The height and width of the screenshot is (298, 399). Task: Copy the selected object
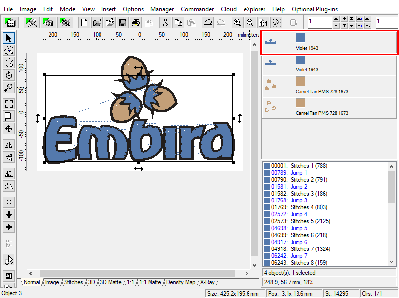pos(178,23)
